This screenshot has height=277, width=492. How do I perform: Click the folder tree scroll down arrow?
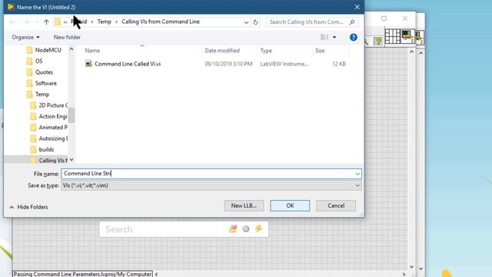[71, 160]
